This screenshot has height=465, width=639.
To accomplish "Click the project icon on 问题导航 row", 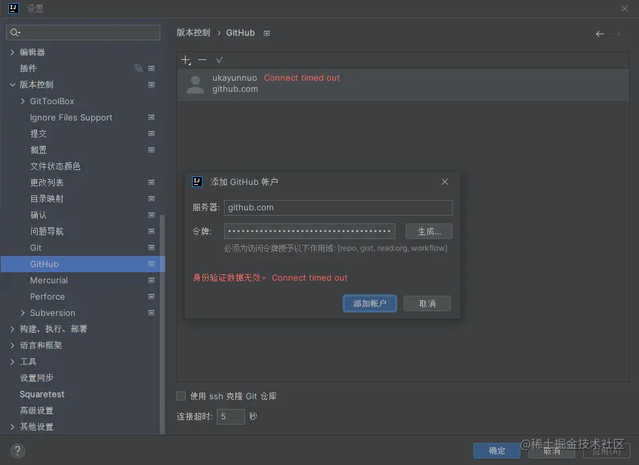I will coord(151,231).
